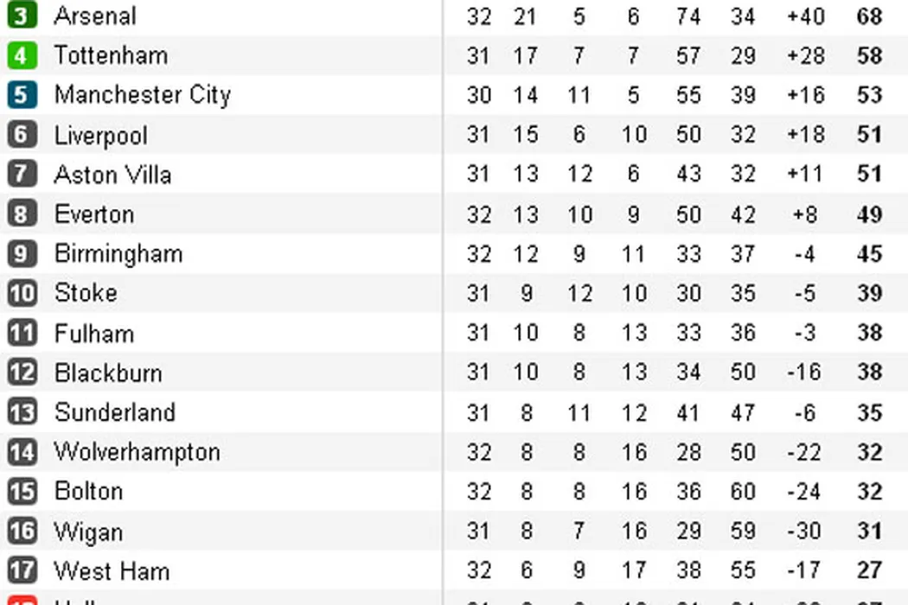
Task: Click Sunderland's -6 goal difference cell
Action: [x=805, y=412]
